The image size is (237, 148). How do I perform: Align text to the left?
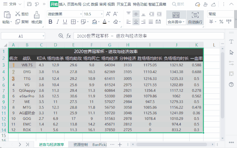point(128,22)
